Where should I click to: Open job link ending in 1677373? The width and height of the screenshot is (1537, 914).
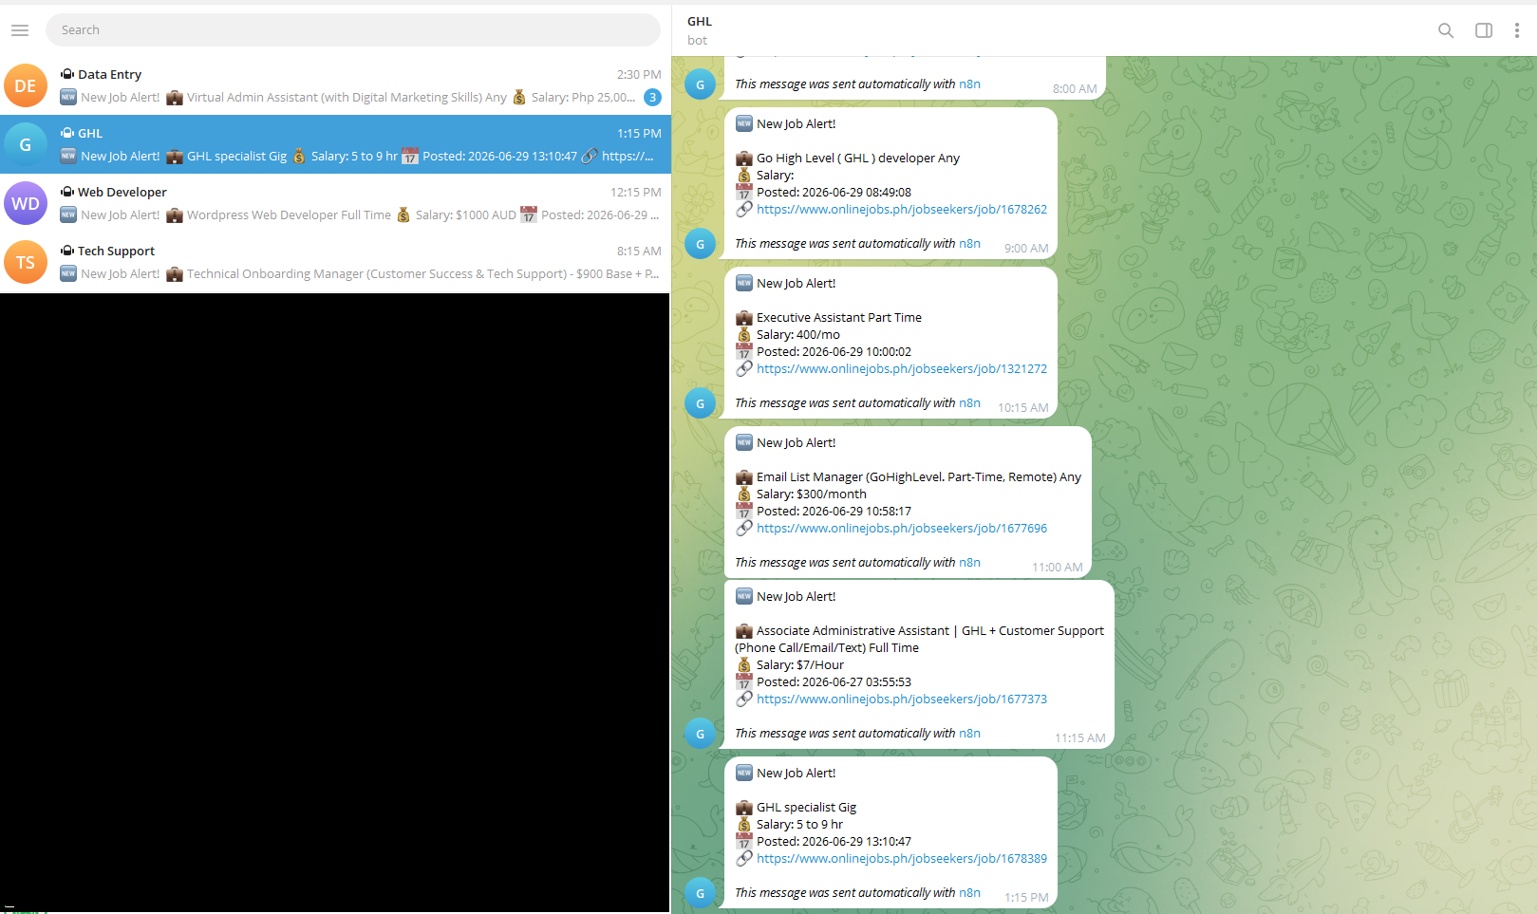click(x=902, y=699)
